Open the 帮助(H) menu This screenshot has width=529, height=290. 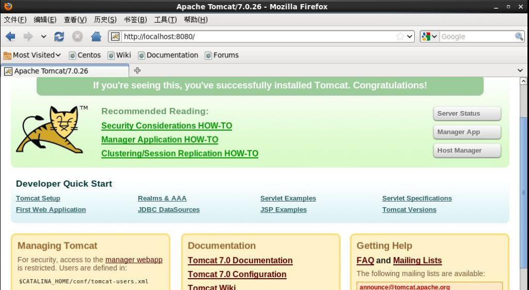196,20
